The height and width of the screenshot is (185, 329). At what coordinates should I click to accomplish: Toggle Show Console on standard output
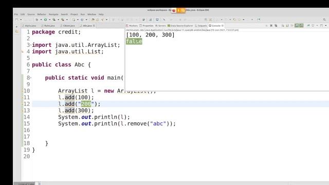tap(297, 26)
